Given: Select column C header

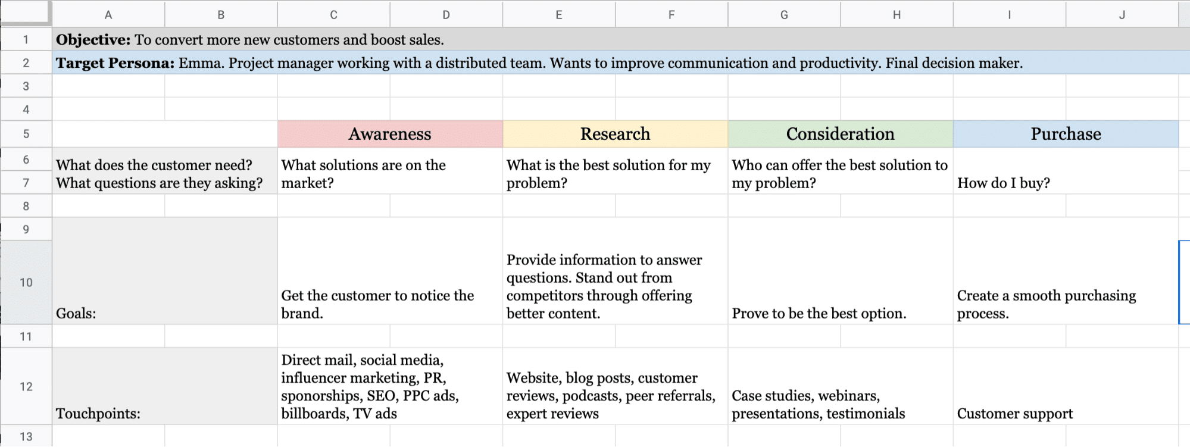Looking at the screenshot, I should [x=333, y=15].
